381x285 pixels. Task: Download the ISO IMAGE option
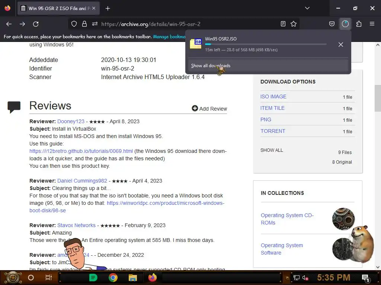(273, 96)
